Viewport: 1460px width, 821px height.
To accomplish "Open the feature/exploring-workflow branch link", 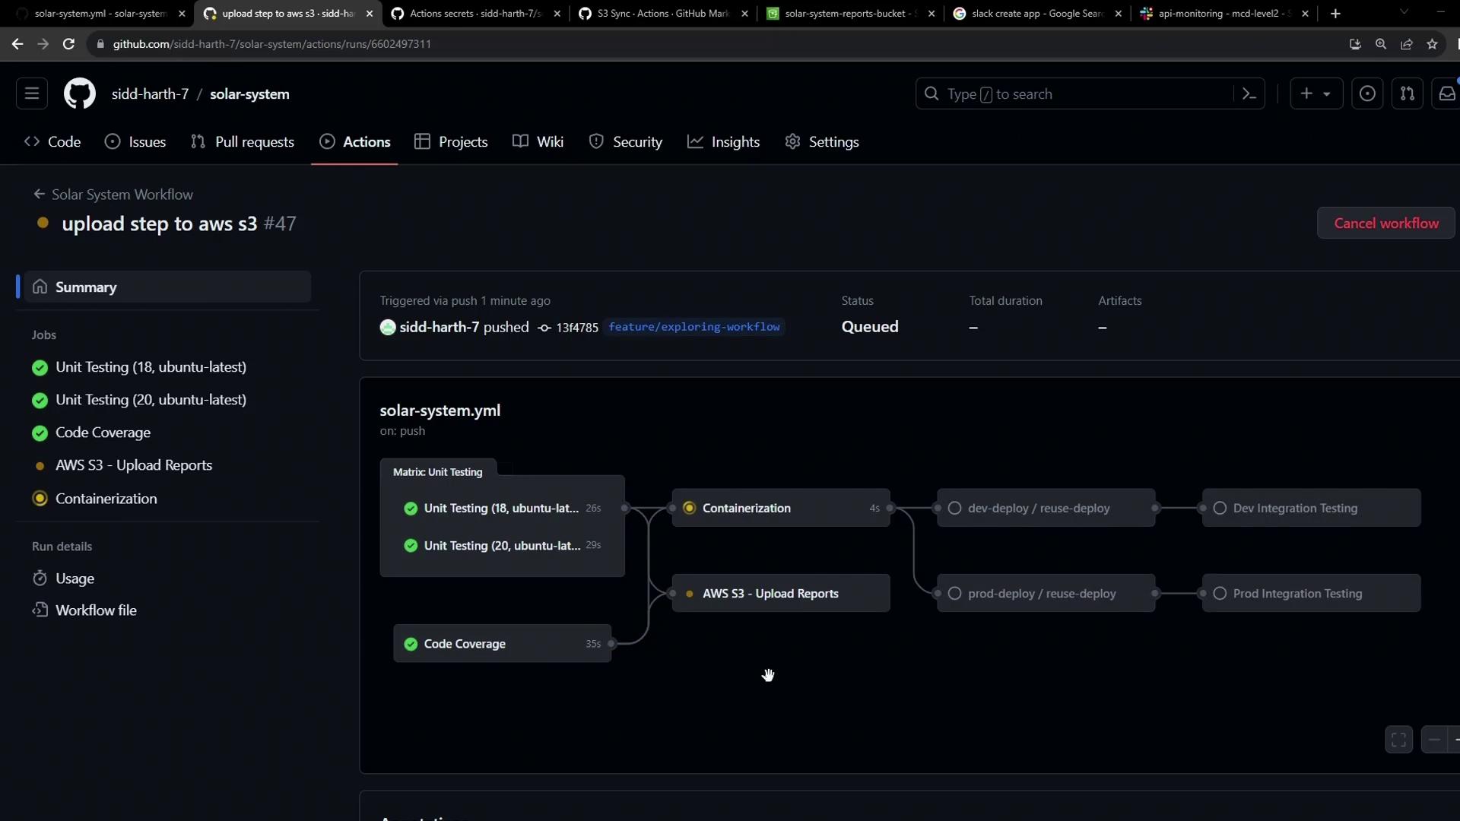I will [x=693, y=327].
